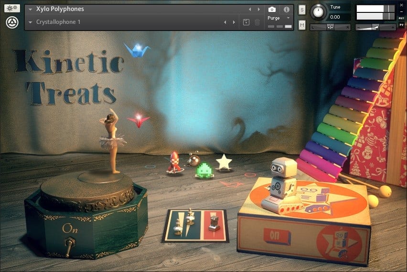Click the blue origami crane

[137, 49]
